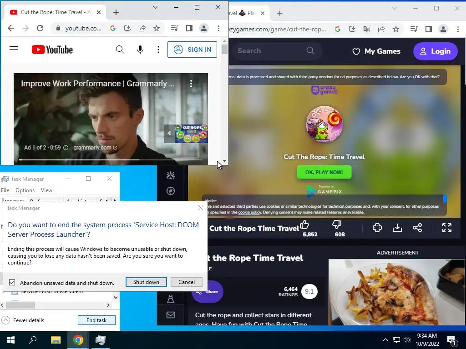Enter fullscreen mode for the game
Screen dimensions: 466x349
pos(447,228)
